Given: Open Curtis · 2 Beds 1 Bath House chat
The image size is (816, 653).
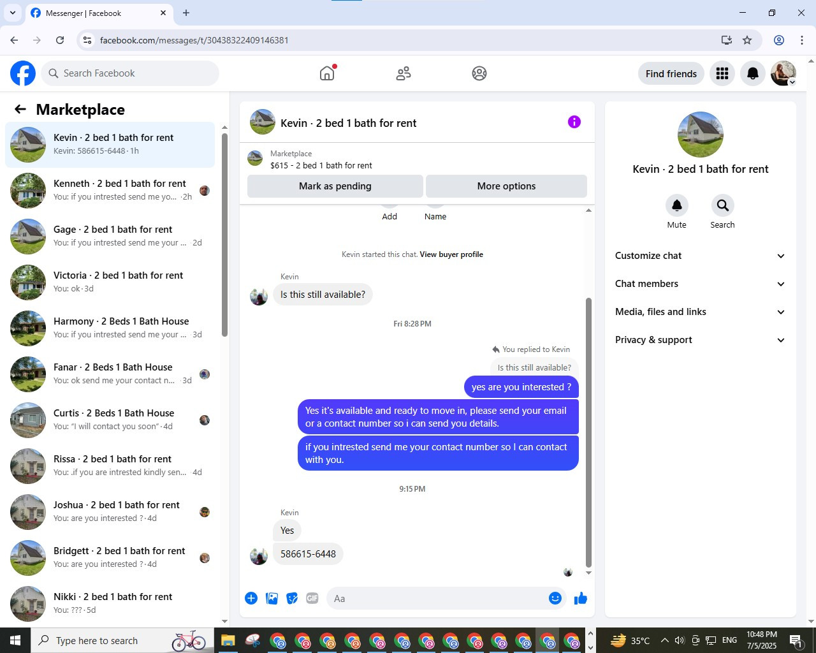Looking at the screenshot, I should pyautogui.click(x=110, y=420).
